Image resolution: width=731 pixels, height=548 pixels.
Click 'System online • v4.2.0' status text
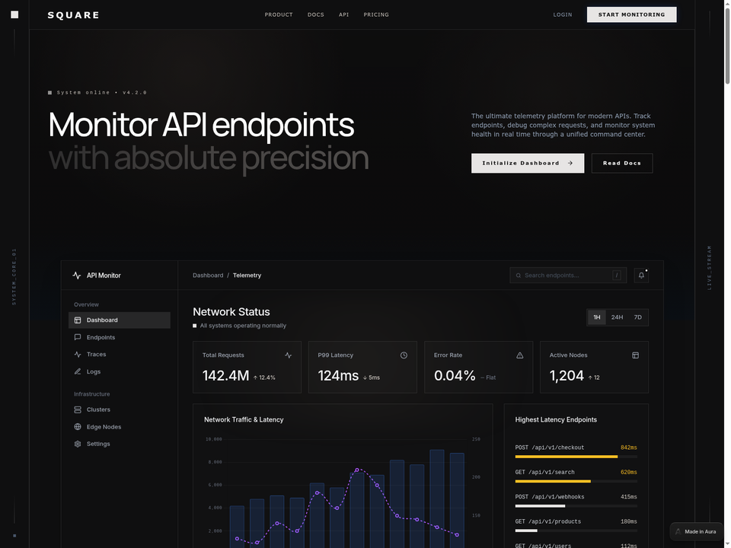(x=101, y=93)
